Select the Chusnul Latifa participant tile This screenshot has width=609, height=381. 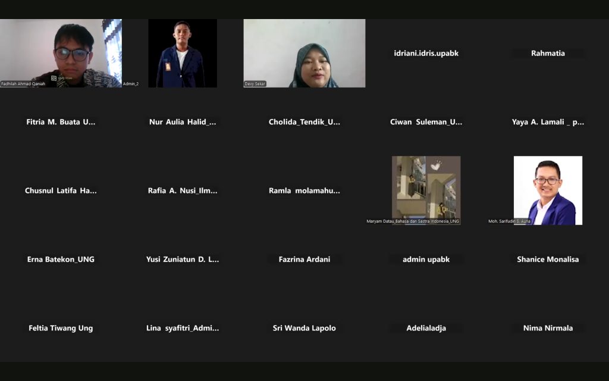click(x=61, y=190)
